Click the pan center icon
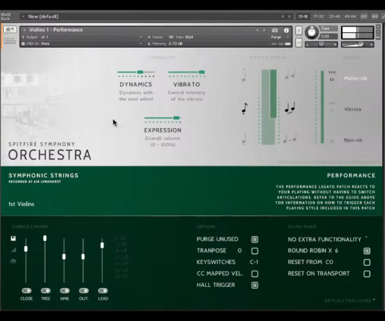 pos(321,44)
